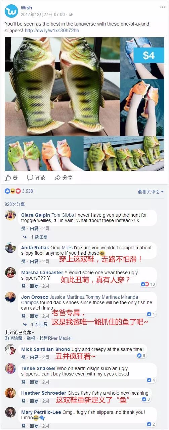Like Anita Robak's comment
169x430 pixels.
point(24,261)
